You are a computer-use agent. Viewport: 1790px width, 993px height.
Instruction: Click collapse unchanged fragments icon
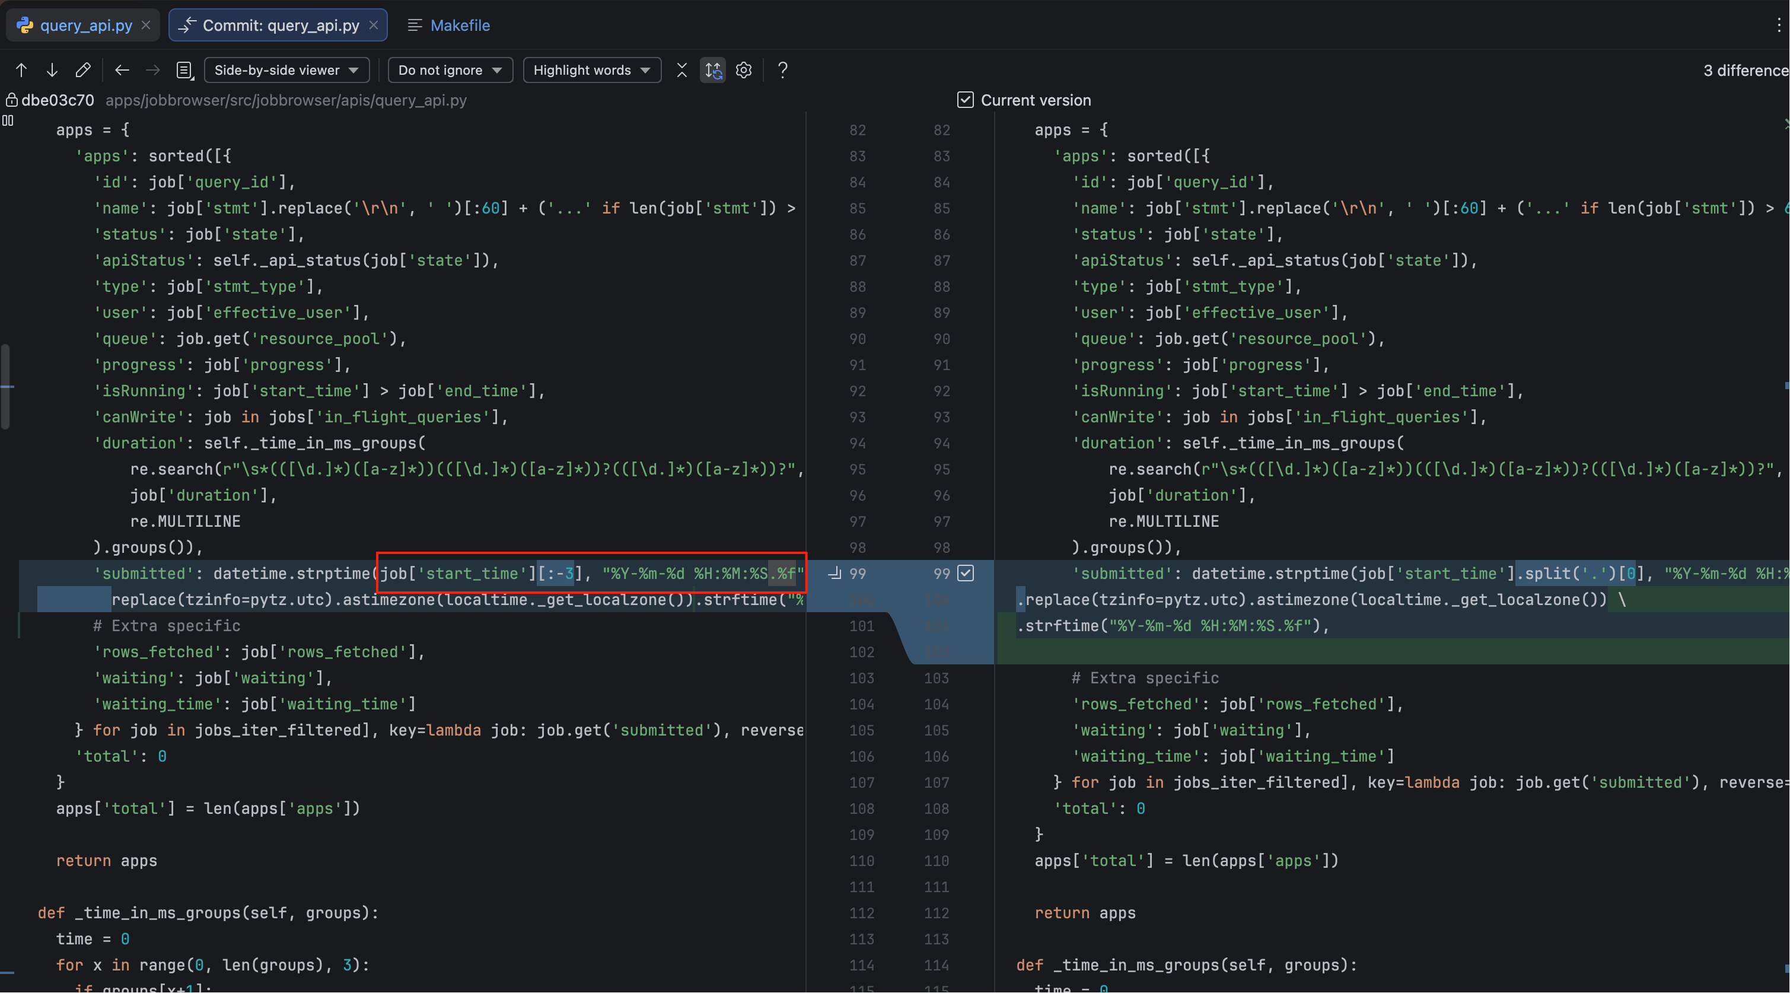[x=681, y=70]
